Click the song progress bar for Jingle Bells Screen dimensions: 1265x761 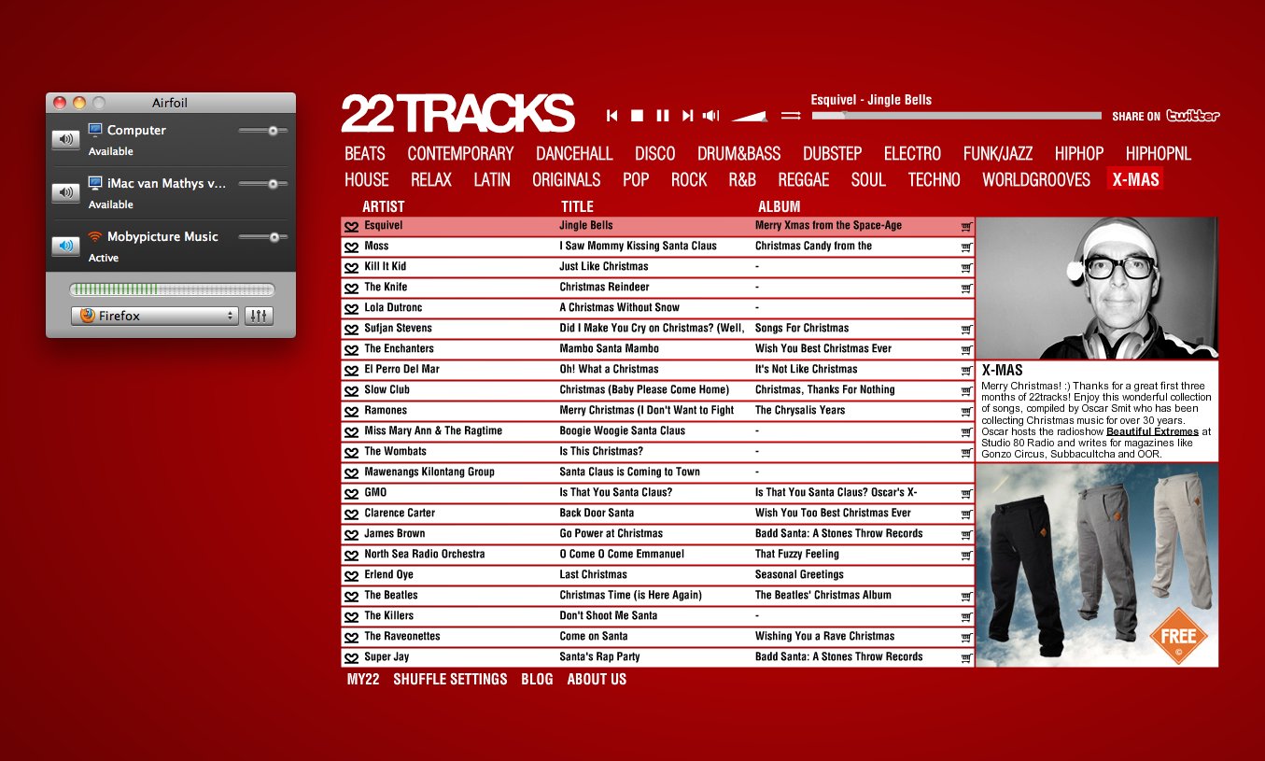tap(956, 116)
